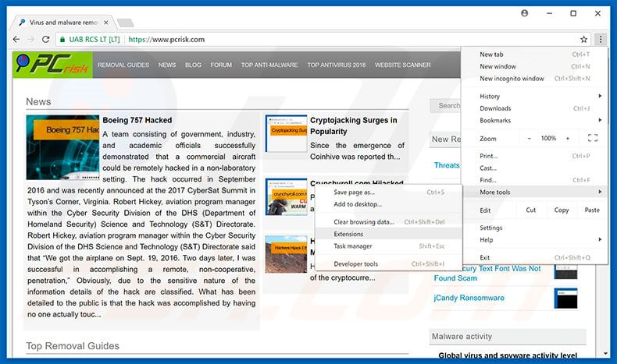Click the site Search box
This screenshot has width=617, height=364.
click(445, 106)
